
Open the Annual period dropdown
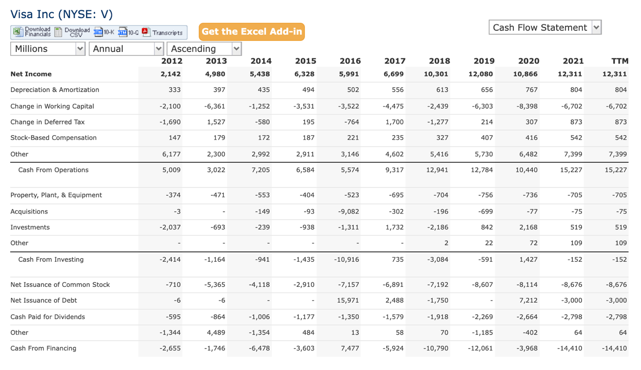pos(126,49)
